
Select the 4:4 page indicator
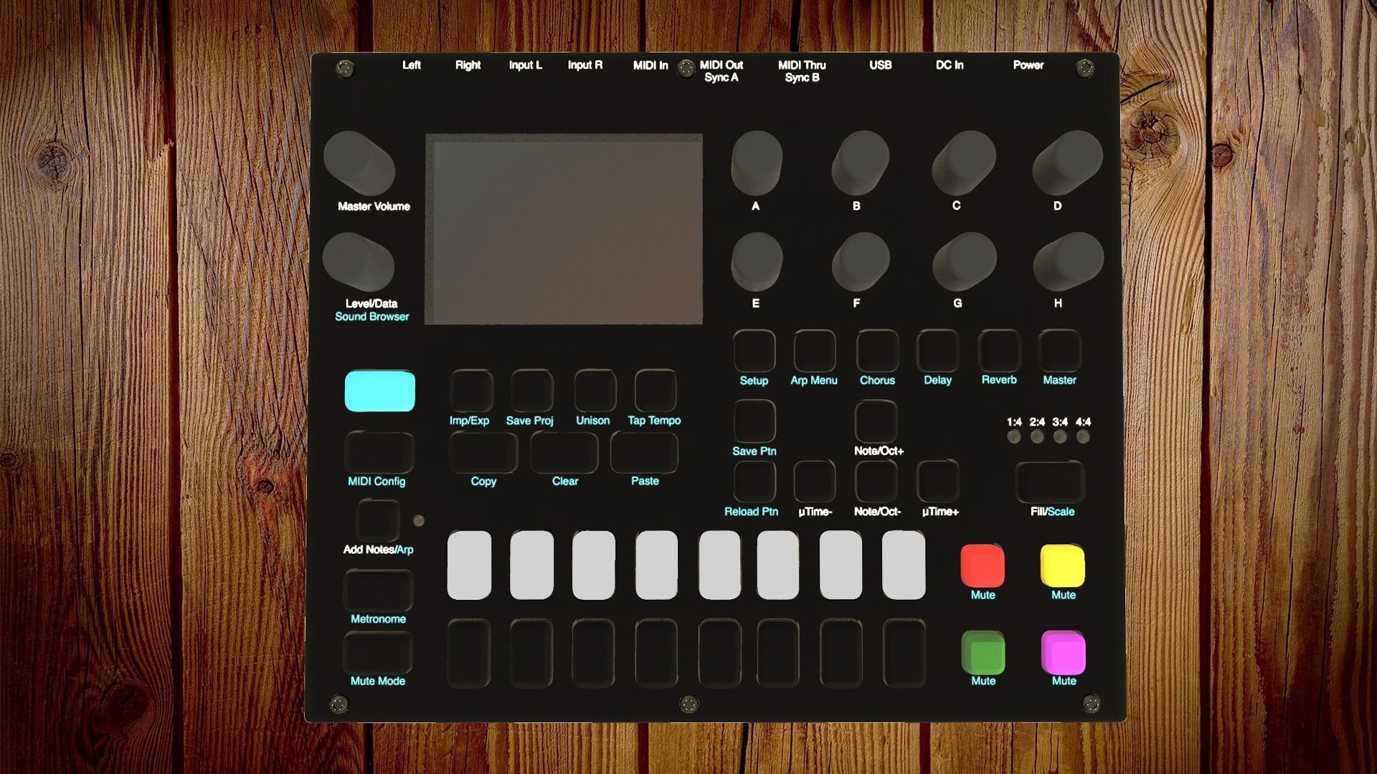(x=1083, y=436)
